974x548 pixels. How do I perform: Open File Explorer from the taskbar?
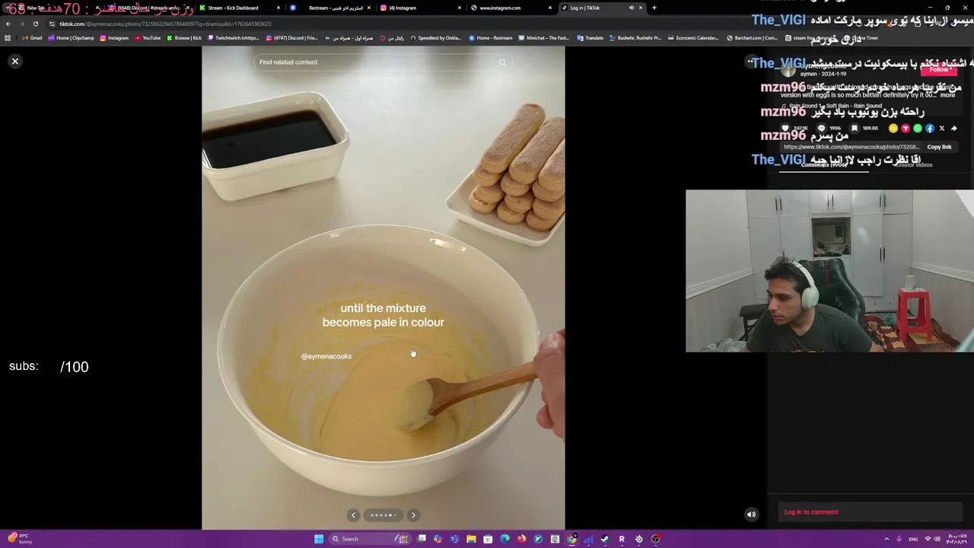(x=471, y=539)
